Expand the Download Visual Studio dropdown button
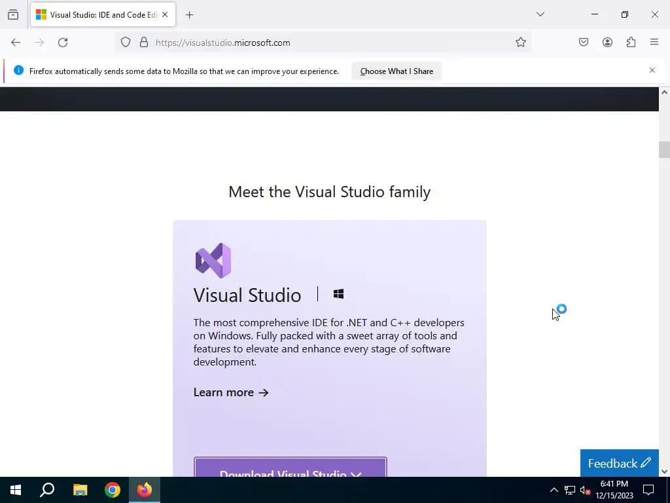 tap(291, 467)
